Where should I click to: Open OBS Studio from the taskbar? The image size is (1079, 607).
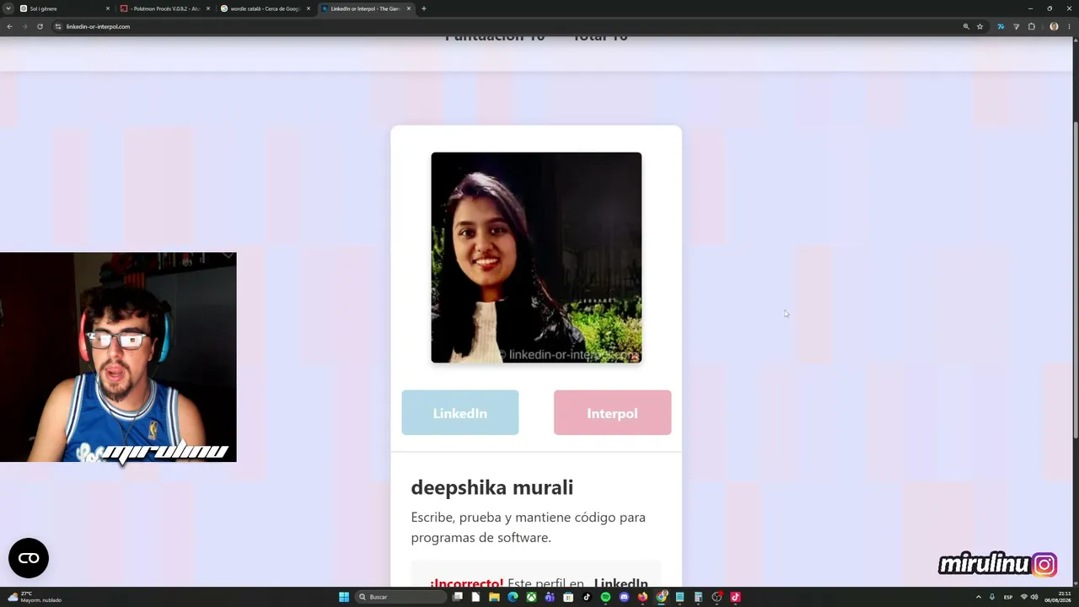pyautogui.click(x=717, y=597)
